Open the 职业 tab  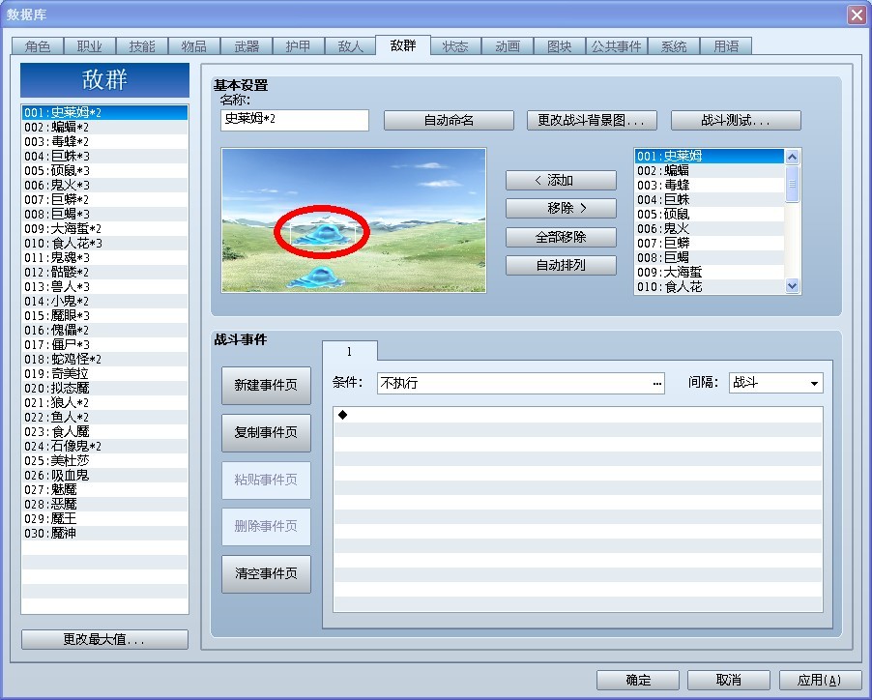[90, 46]
